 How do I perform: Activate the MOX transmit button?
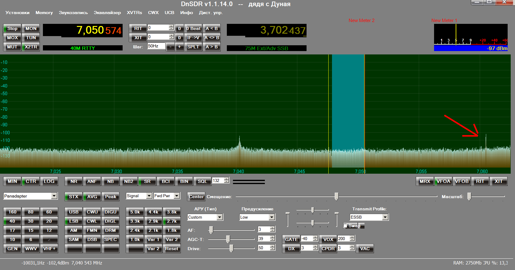(12, 38)
